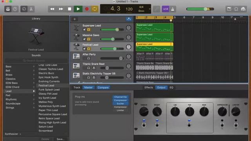Click the Fast Forward button
The width and height of the screenshot is (251, 141).
point(61,9)
